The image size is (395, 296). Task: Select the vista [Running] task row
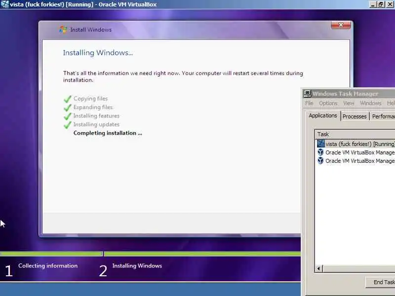click(355, 144)
